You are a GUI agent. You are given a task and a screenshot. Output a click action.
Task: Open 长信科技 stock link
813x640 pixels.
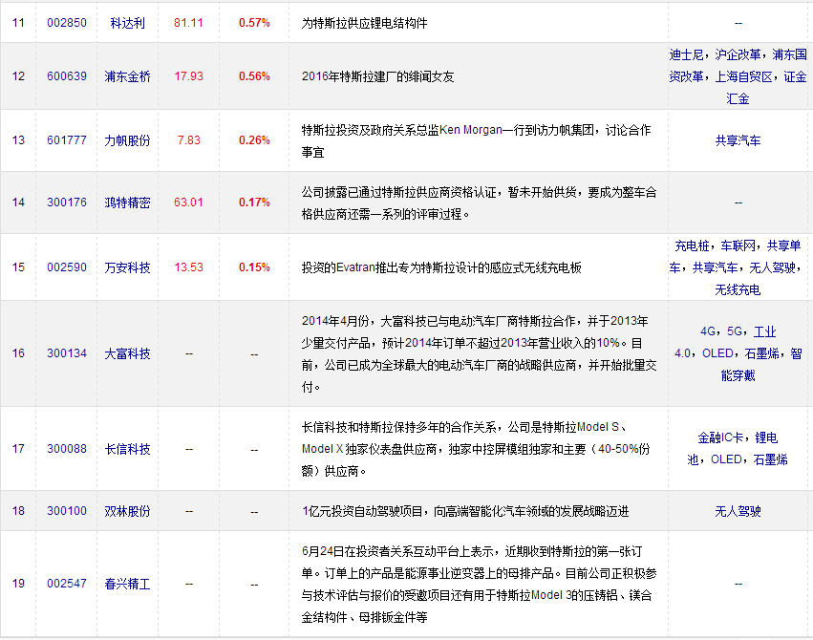point(127,449)
